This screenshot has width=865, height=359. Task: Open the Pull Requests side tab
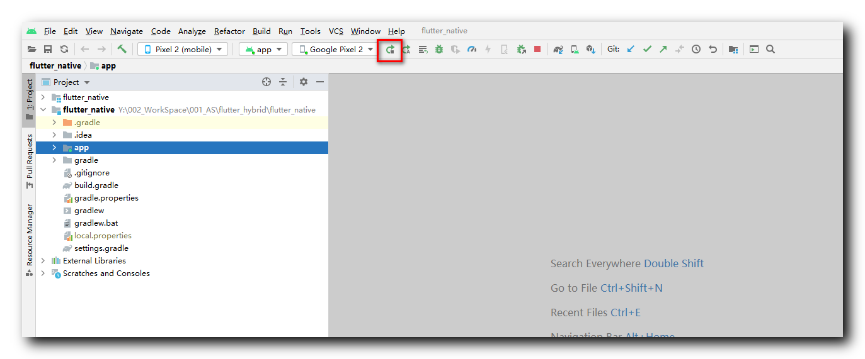(29, 161)
